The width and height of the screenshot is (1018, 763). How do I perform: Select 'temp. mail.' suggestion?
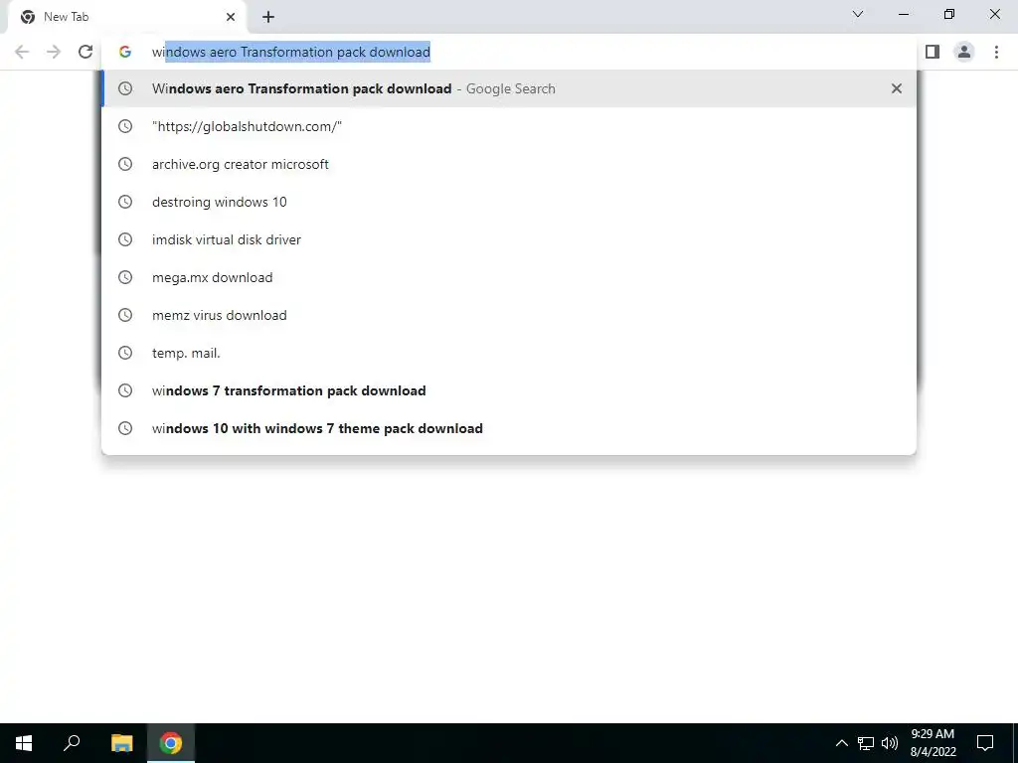pos(509,353)
